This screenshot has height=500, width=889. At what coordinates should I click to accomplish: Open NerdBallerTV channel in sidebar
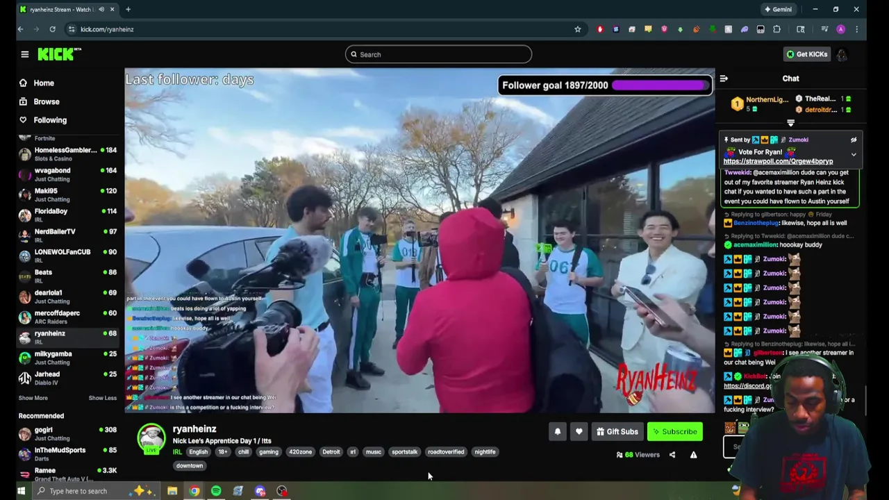pos(67,235)
